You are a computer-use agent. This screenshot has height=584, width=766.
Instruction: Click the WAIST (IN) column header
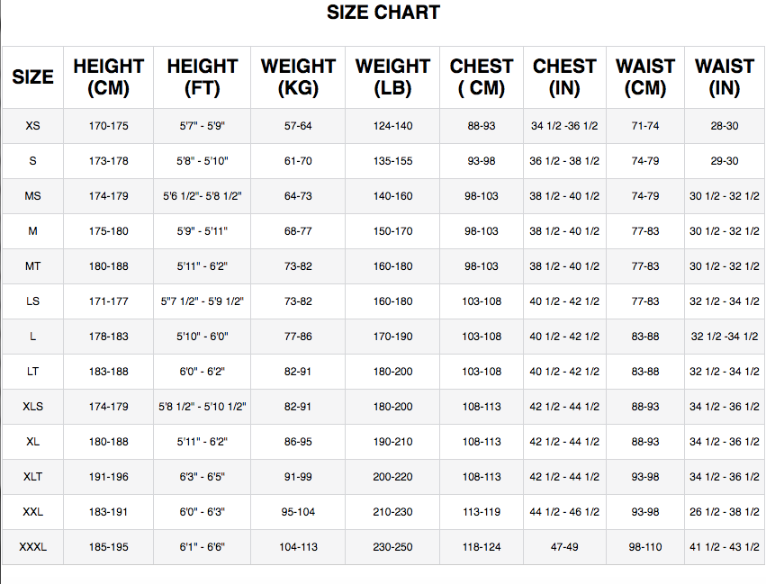pyautogui.click(x=725, y=77)
